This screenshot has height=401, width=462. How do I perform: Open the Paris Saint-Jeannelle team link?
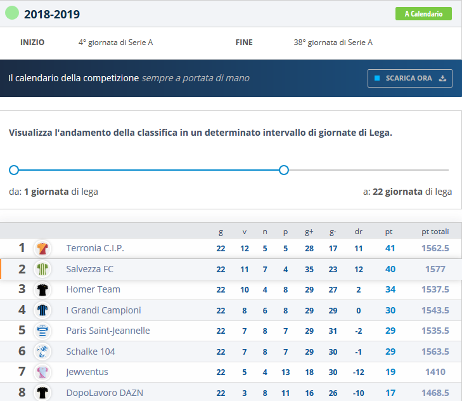108,331
